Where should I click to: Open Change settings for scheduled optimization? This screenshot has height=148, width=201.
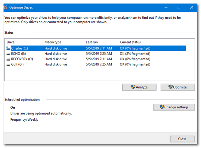pos(174,107)
